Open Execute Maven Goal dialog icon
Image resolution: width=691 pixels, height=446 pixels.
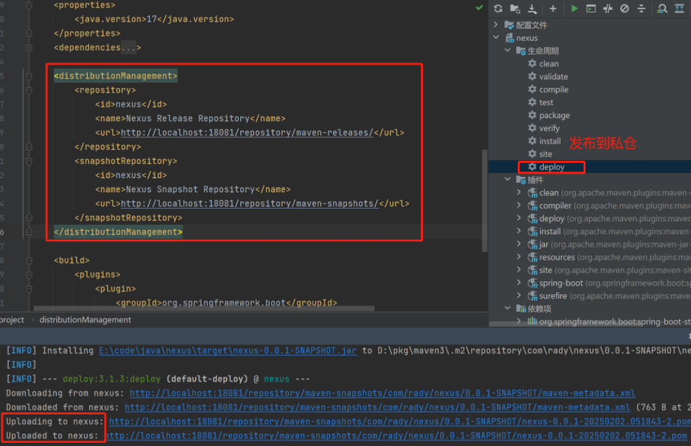pyautogui.click(x=591, y=9)
